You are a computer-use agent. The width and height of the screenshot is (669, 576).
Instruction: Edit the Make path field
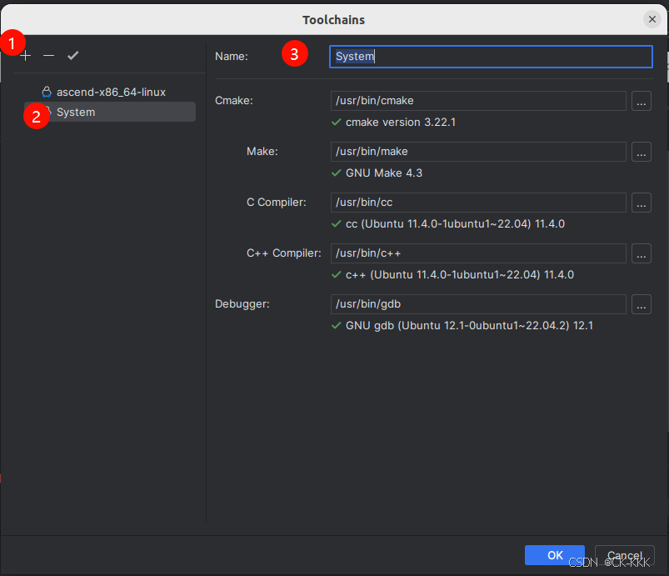478,152
